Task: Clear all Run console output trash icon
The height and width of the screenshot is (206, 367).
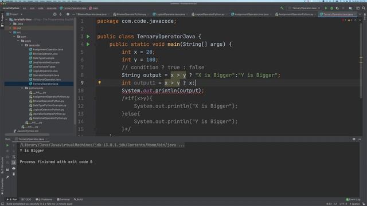Action: 14,174
